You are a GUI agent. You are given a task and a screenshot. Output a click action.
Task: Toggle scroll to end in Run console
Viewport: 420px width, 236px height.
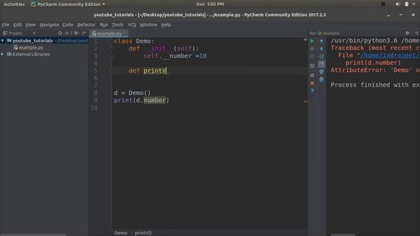(322, 64)
